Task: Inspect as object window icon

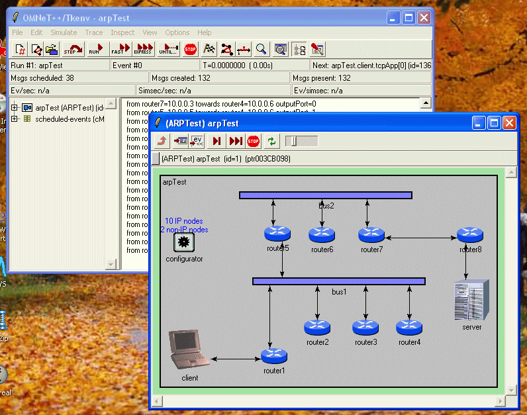Action: click(x=181, y=141)
